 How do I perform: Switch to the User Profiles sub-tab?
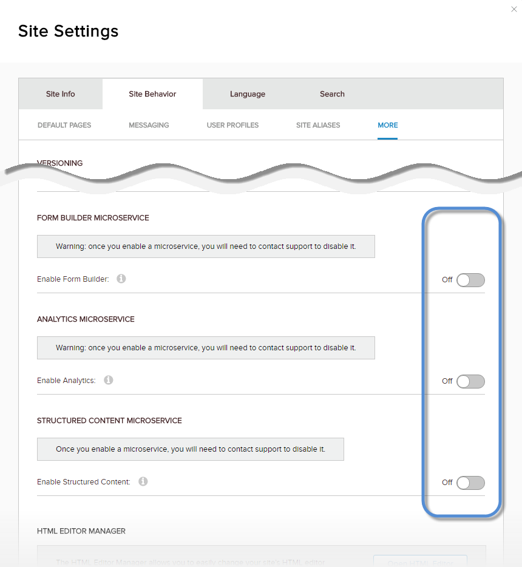pyautogui.click(x=232, y=125)
